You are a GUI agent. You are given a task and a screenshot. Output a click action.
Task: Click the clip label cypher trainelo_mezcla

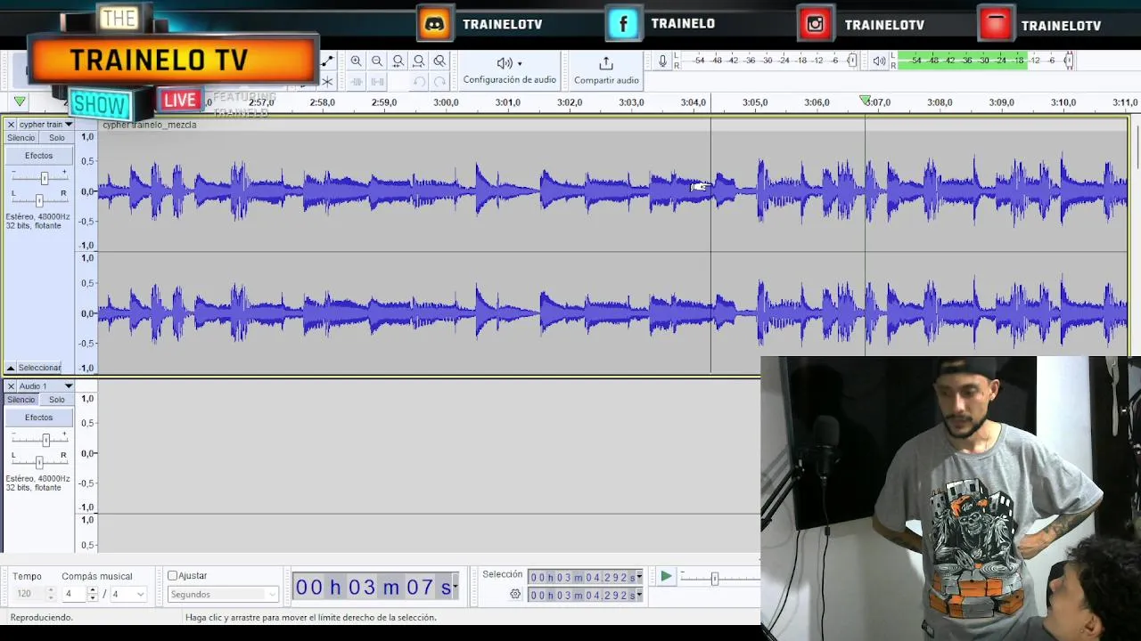point(150,125)
